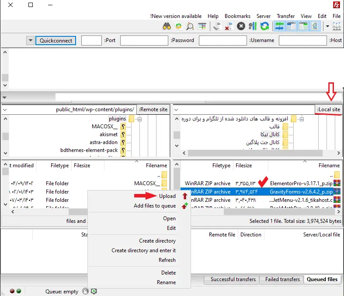This screenshot has width=344, height=296.
Task: Click the refresh file lists icon
Action: tap(264, 26)
